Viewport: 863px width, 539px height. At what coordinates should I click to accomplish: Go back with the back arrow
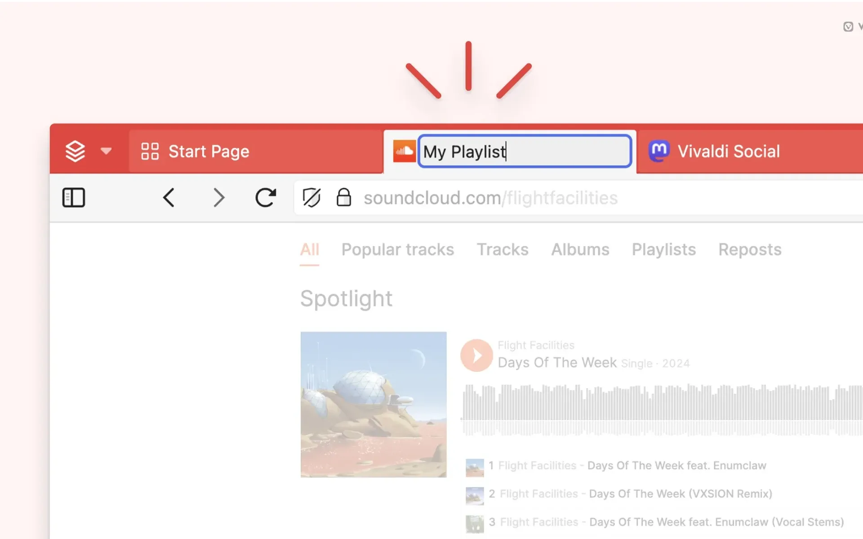coord(169,198)
